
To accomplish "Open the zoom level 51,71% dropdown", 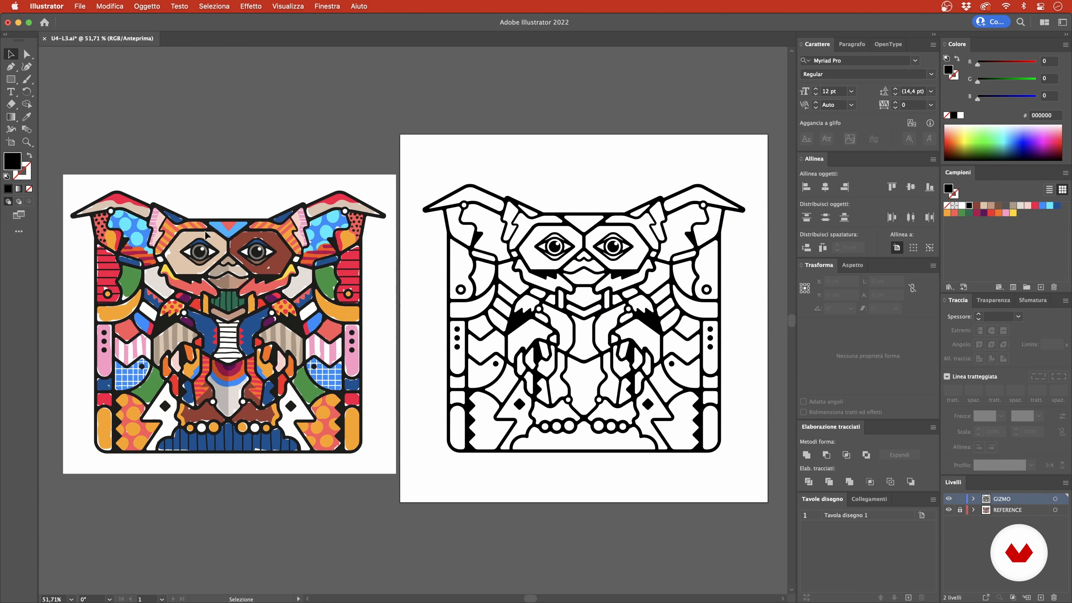I will click(x=71, y=599).
